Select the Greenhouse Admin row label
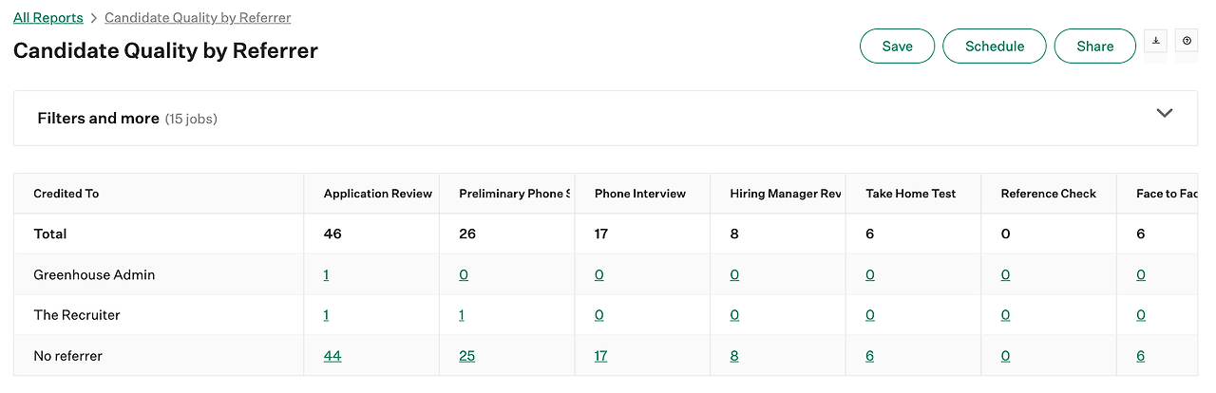Image resolution: width=1216 pixels, height=393 pixels. click(94, 275)
